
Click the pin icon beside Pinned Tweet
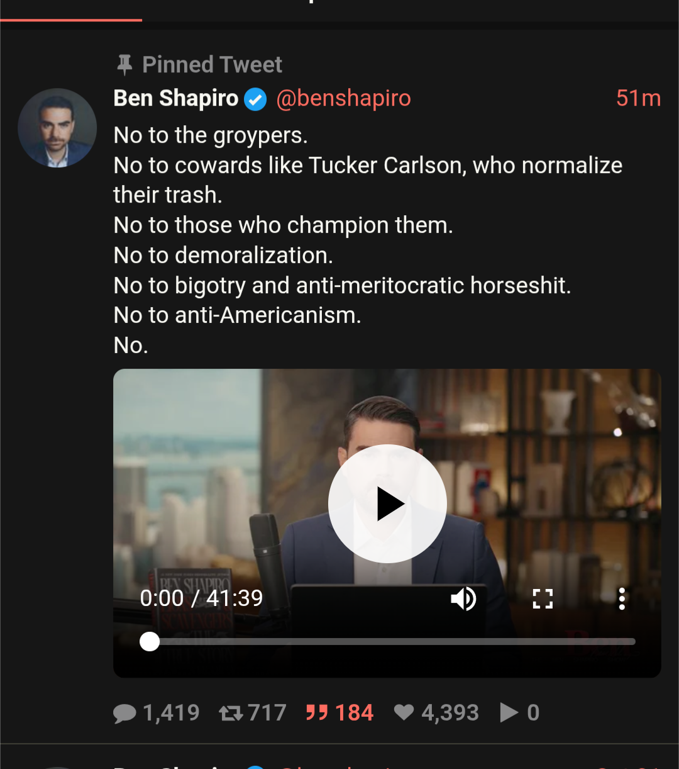124,64
